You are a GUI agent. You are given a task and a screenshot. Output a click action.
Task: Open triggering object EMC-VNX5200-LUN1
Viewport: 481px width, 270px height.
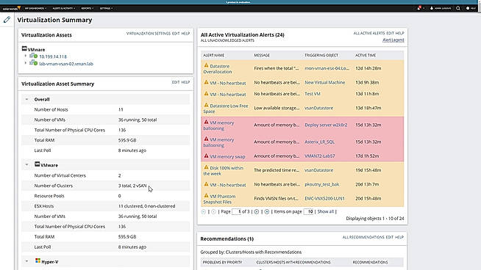(x=324, y=198)
